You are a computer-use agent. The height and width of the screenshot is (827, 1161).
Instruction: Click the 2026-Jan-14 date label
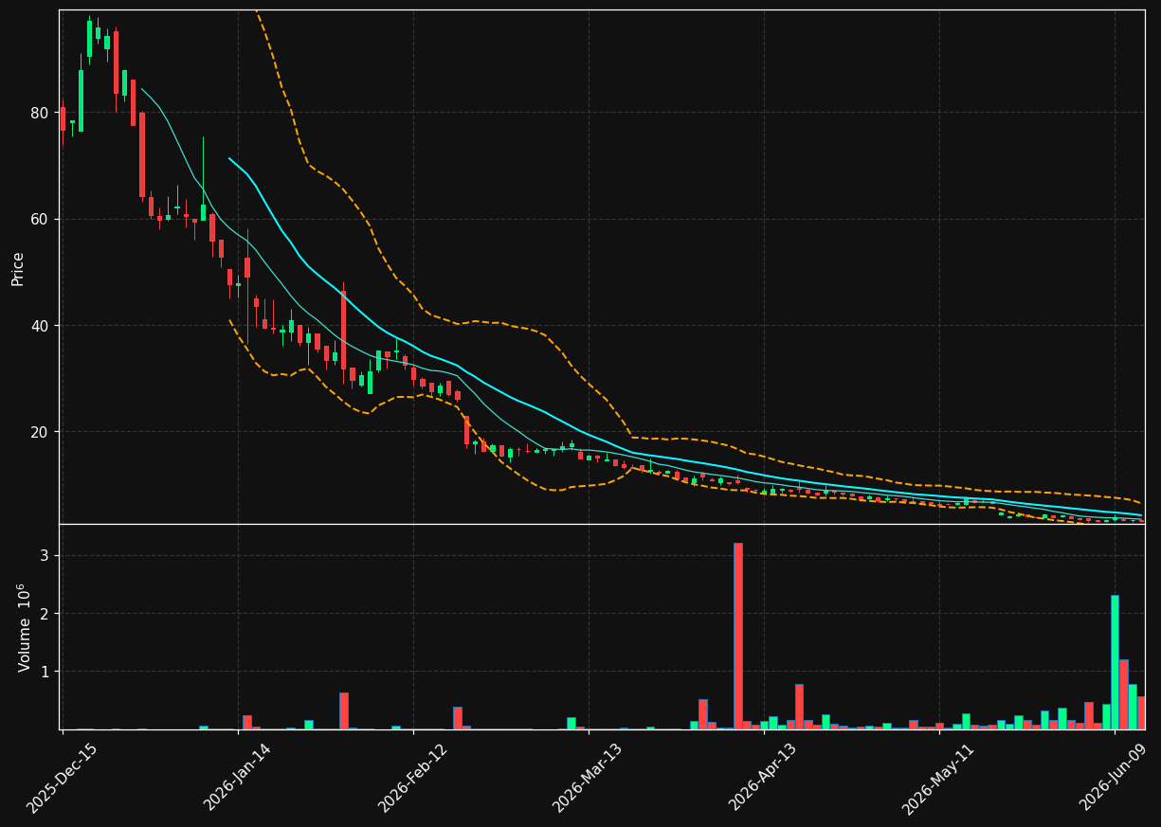pos(237,778)
